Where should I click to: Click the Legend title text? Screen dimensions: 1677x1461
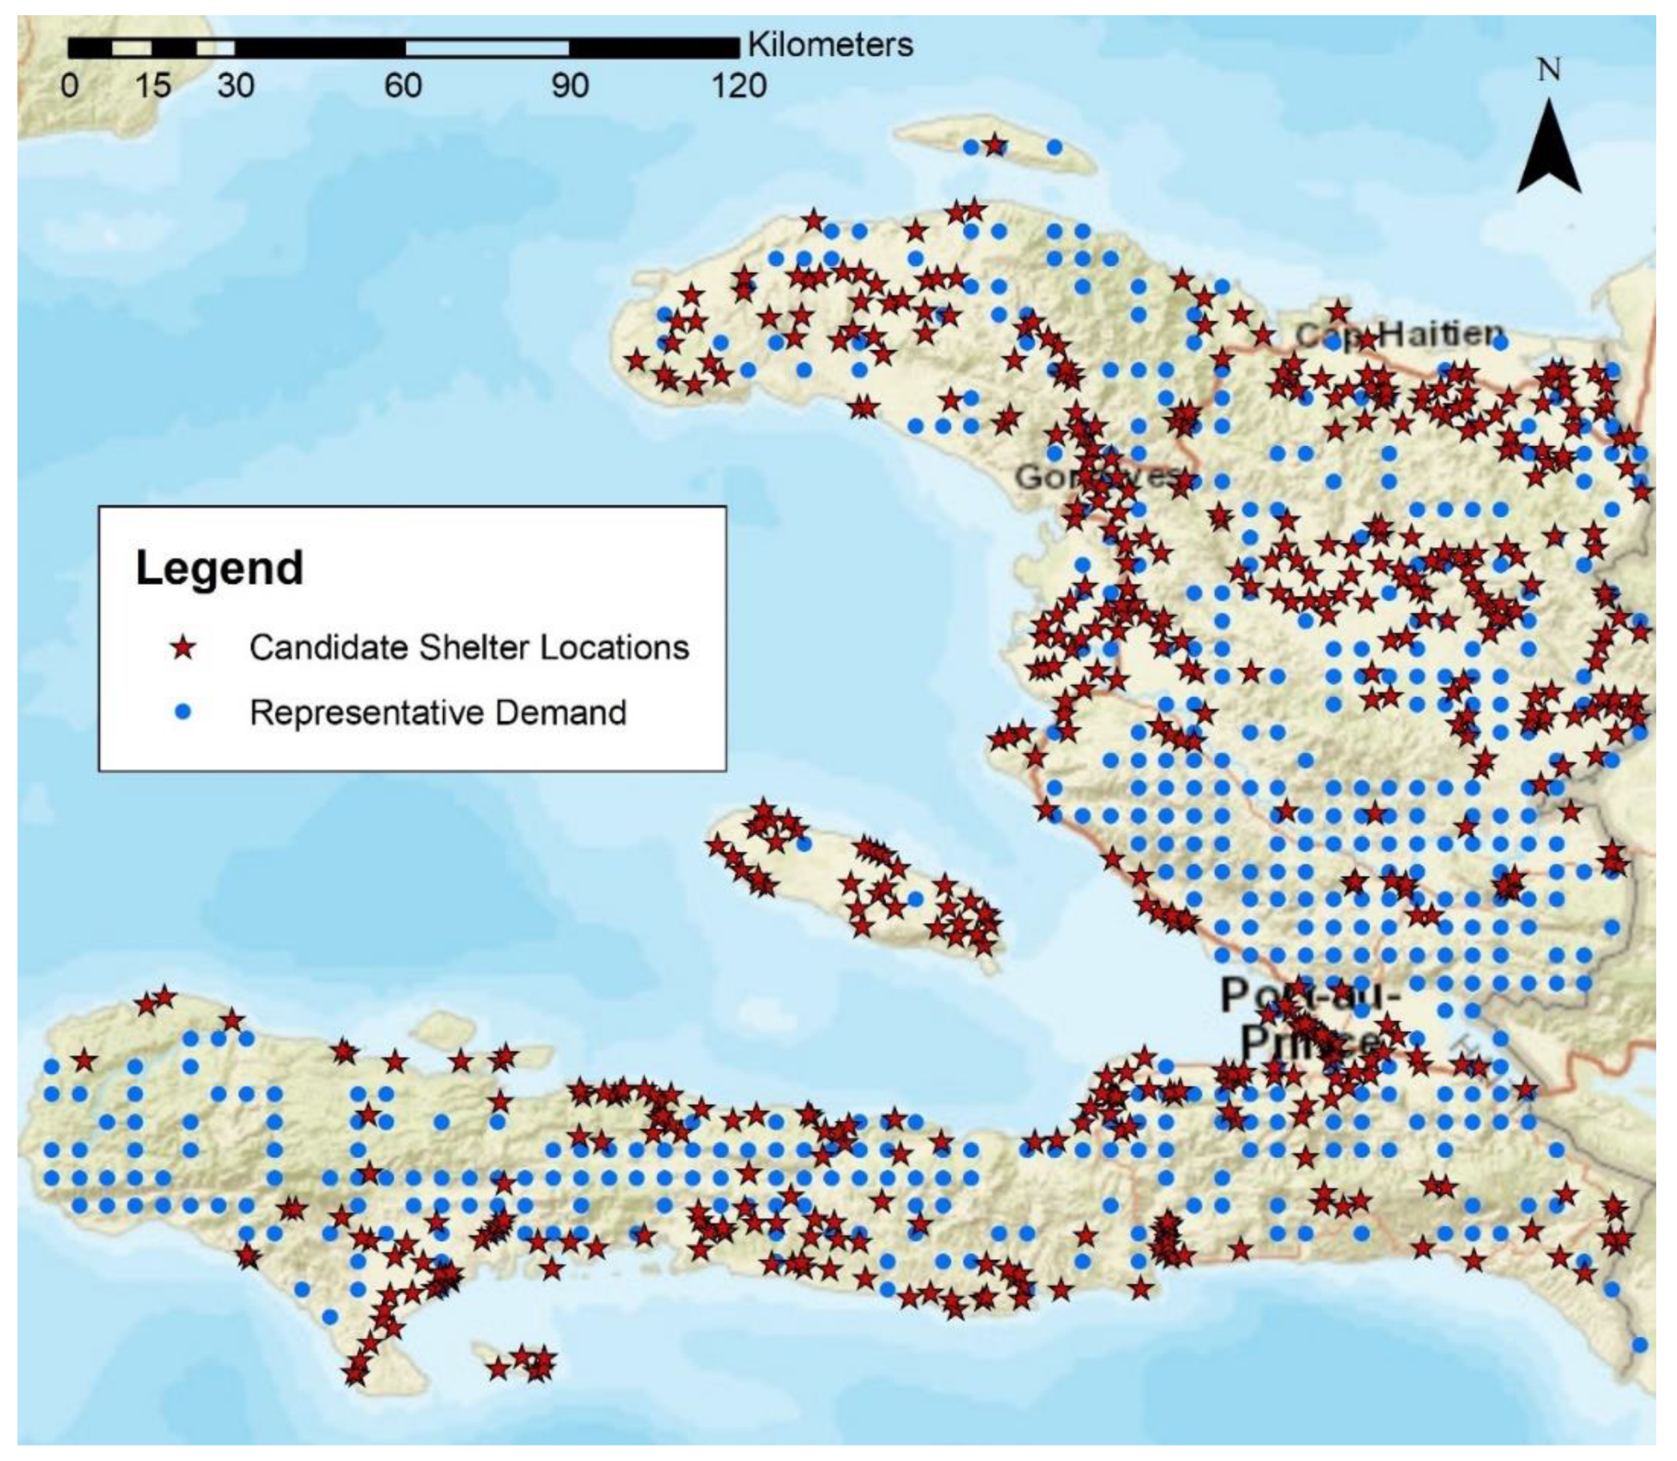[220, 568]
